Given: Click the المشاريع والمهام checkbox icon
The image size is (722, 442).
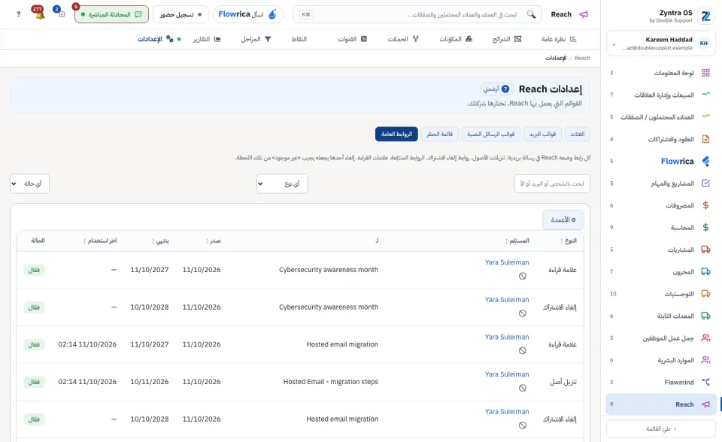Looking at the screenshot, I should click(705, 183).
